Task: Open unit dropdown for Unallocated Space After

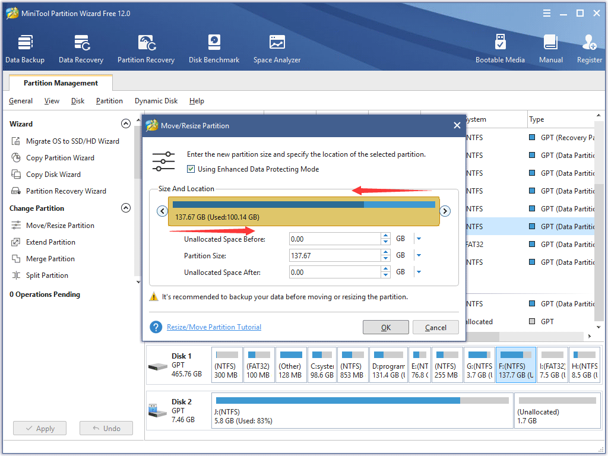Action: 419,272
